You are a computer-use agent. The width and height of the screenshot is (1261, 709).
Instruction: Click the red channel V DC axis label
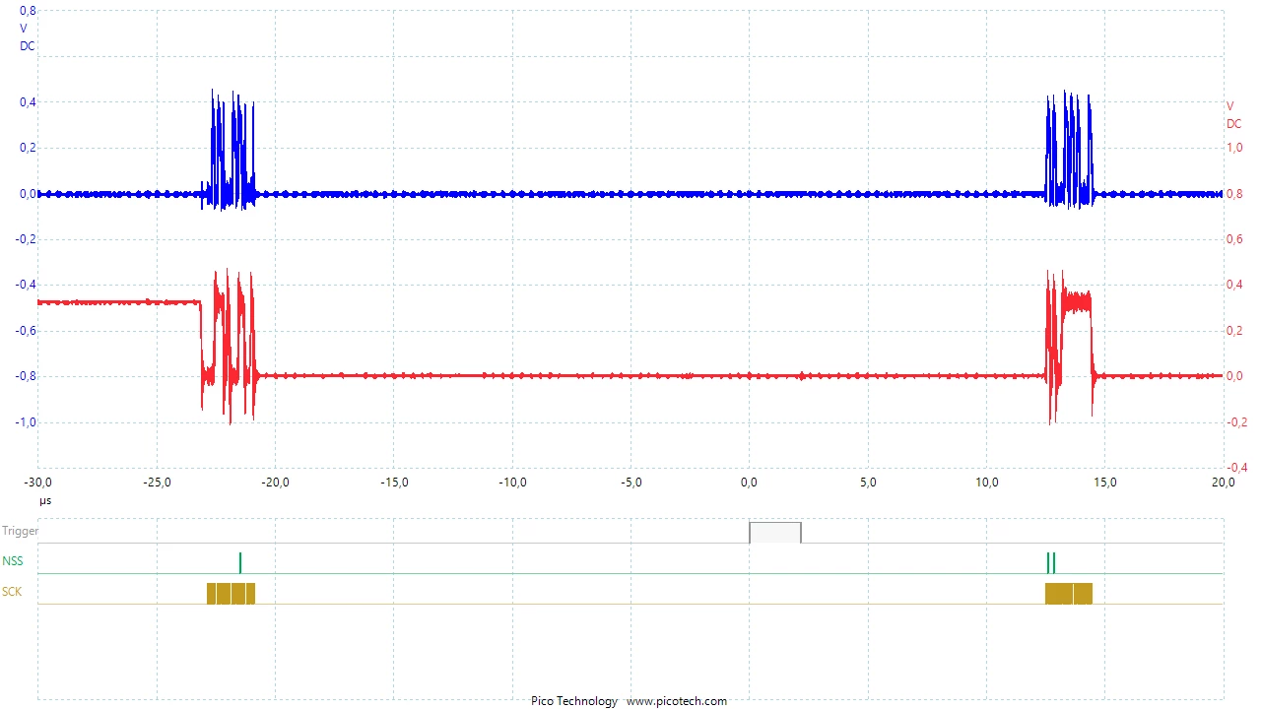(1233, 115)
